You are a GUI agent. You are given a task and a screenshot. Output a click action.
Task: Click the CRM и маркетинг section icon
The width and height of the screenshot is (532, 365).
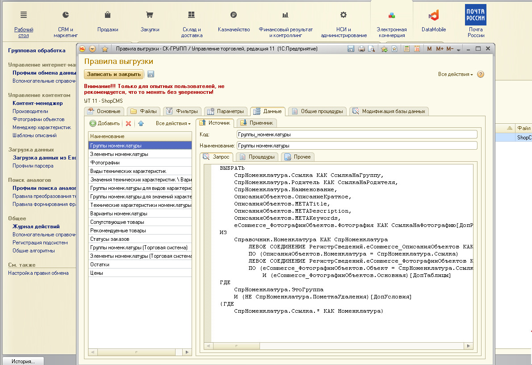[x=66, y=15]
